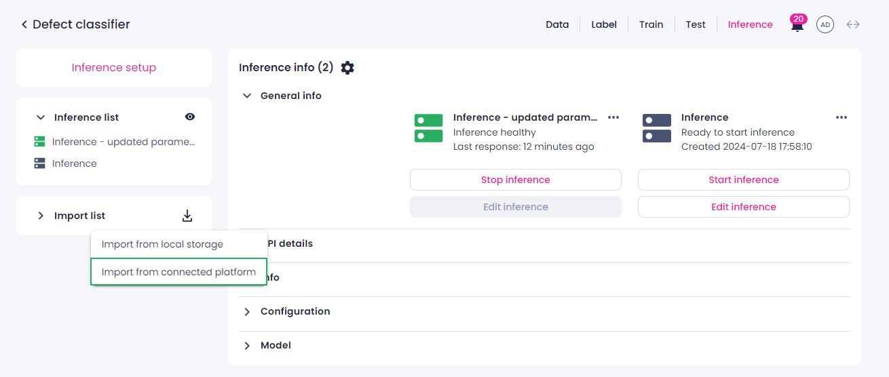Click dark server icon beside Inference in list
889x377 pixels.
tap(39, 163)
